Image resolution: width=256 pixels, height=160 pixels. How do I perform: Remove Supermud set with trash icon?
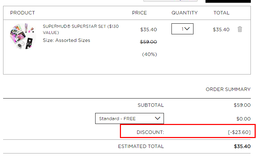(240, 29)
